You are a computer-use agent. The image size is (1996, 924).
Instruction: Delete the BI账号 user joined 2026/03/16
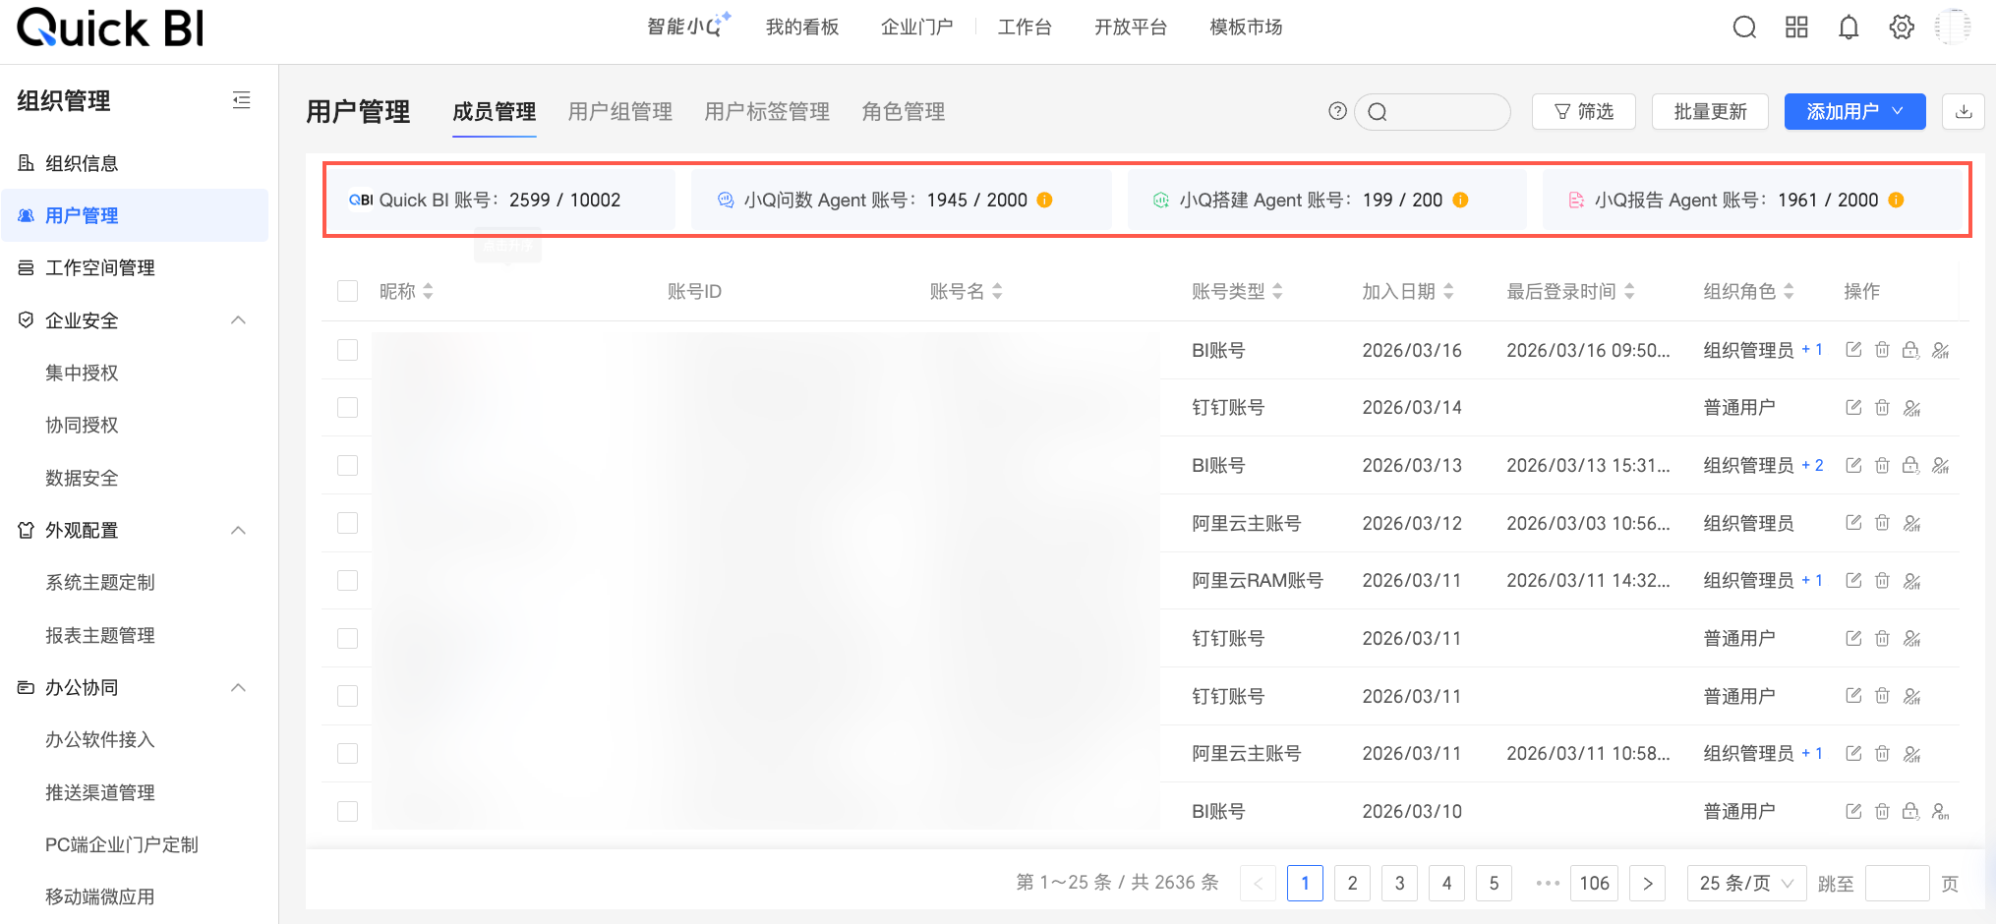[1882, 350]
